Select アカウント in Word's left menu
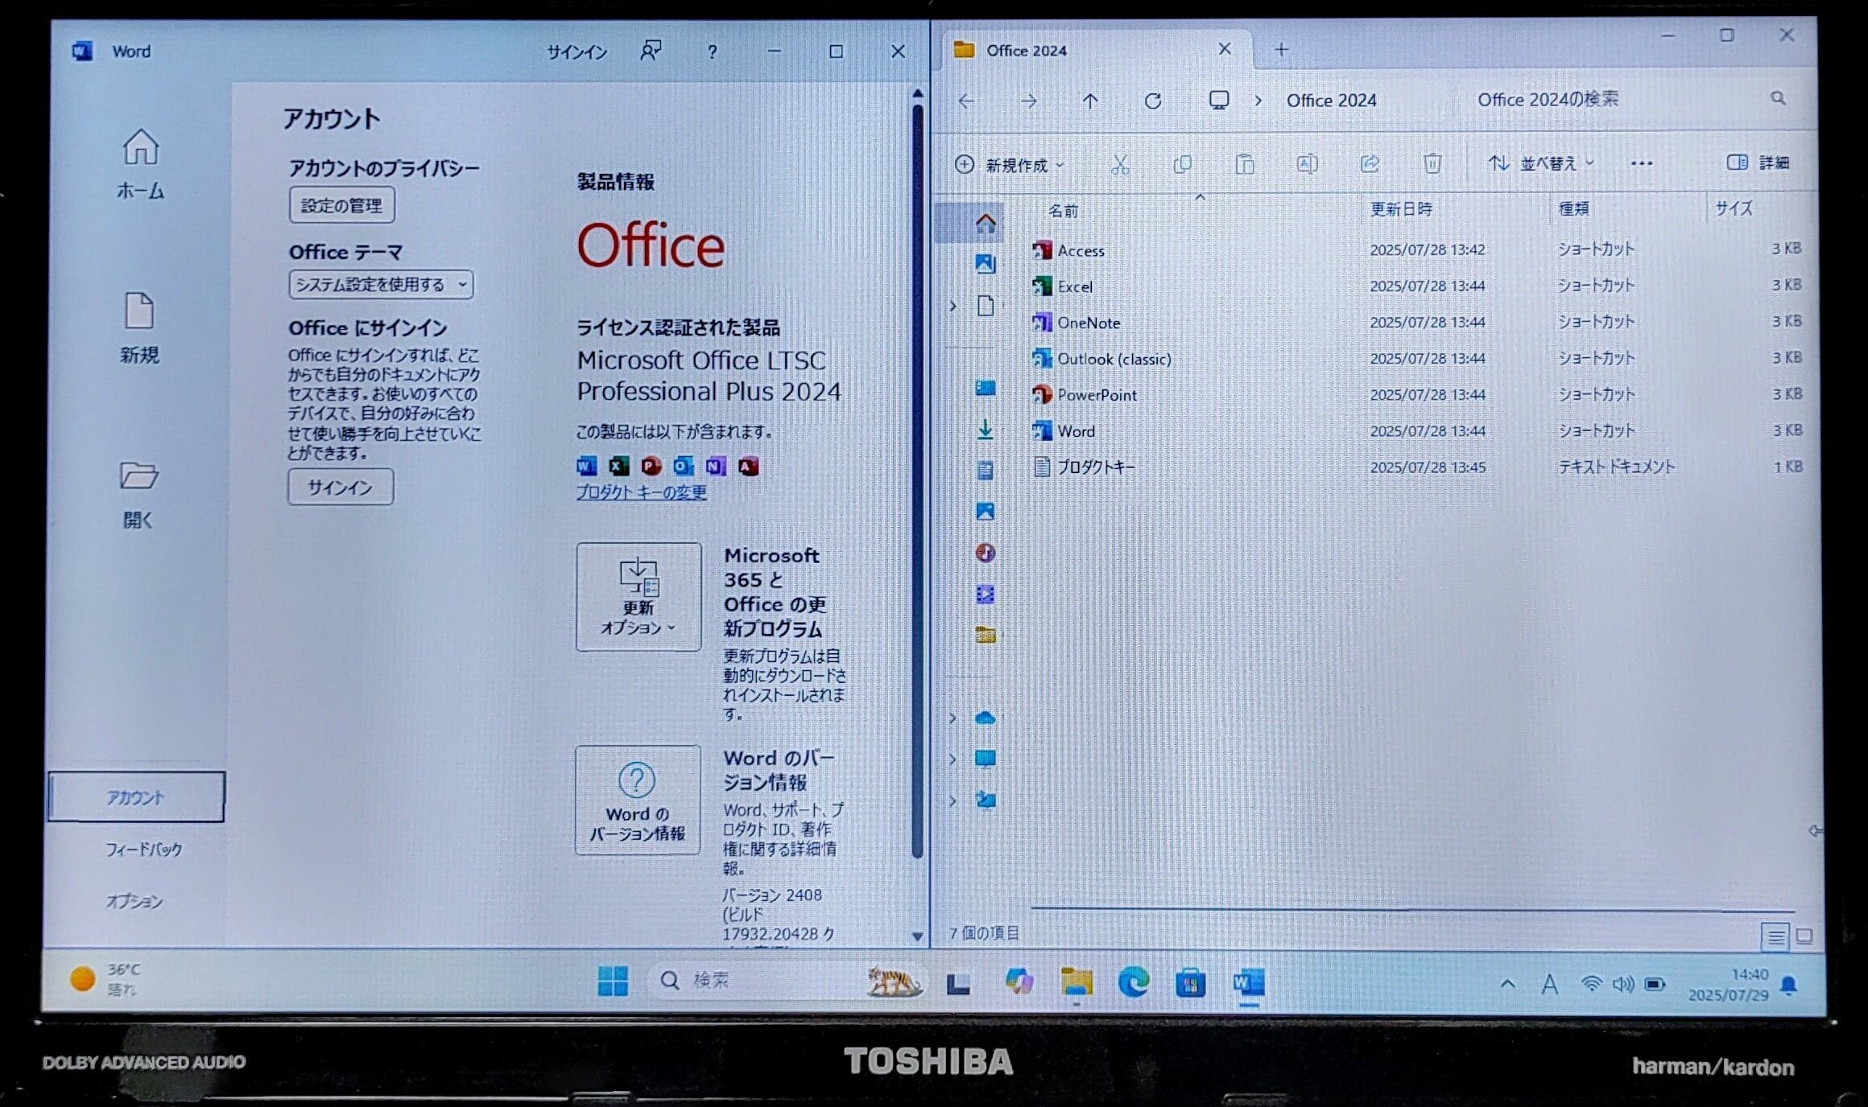The height and width of the screenshot is (1107, 1868). (x=136, y=797)
